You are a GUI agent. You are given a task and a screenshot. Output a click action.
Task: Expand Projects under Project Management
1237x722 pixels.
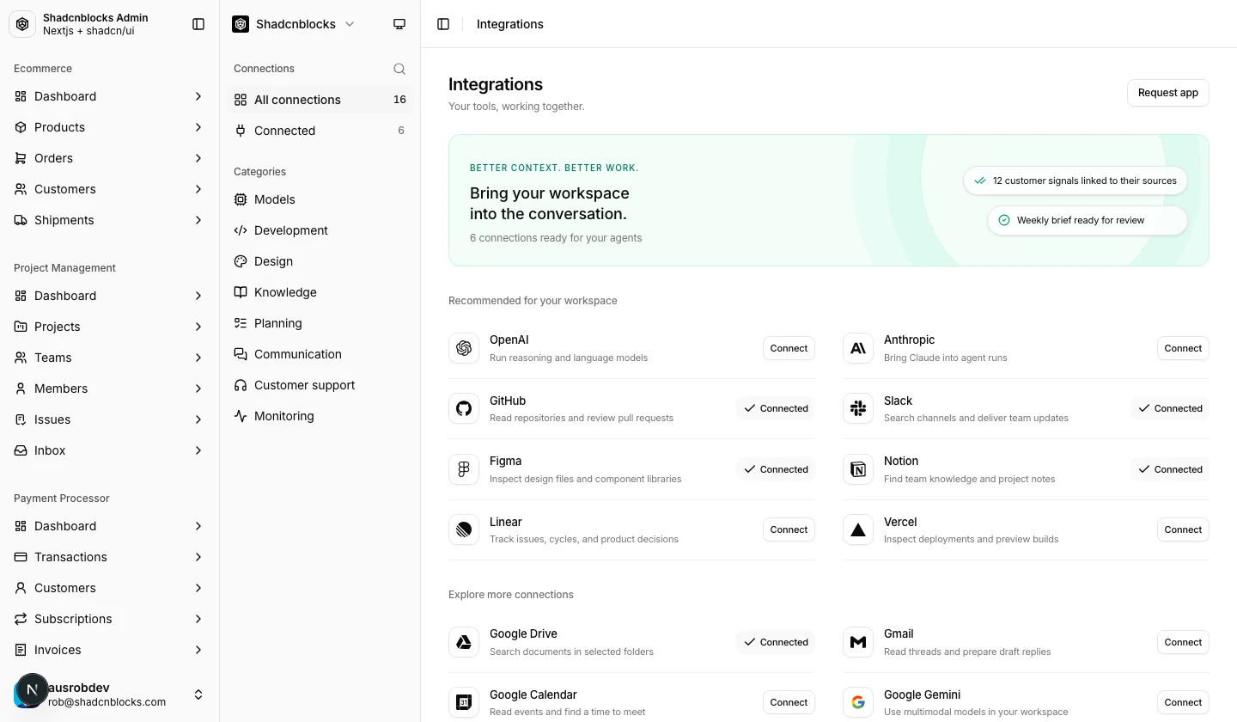[110, 327]
